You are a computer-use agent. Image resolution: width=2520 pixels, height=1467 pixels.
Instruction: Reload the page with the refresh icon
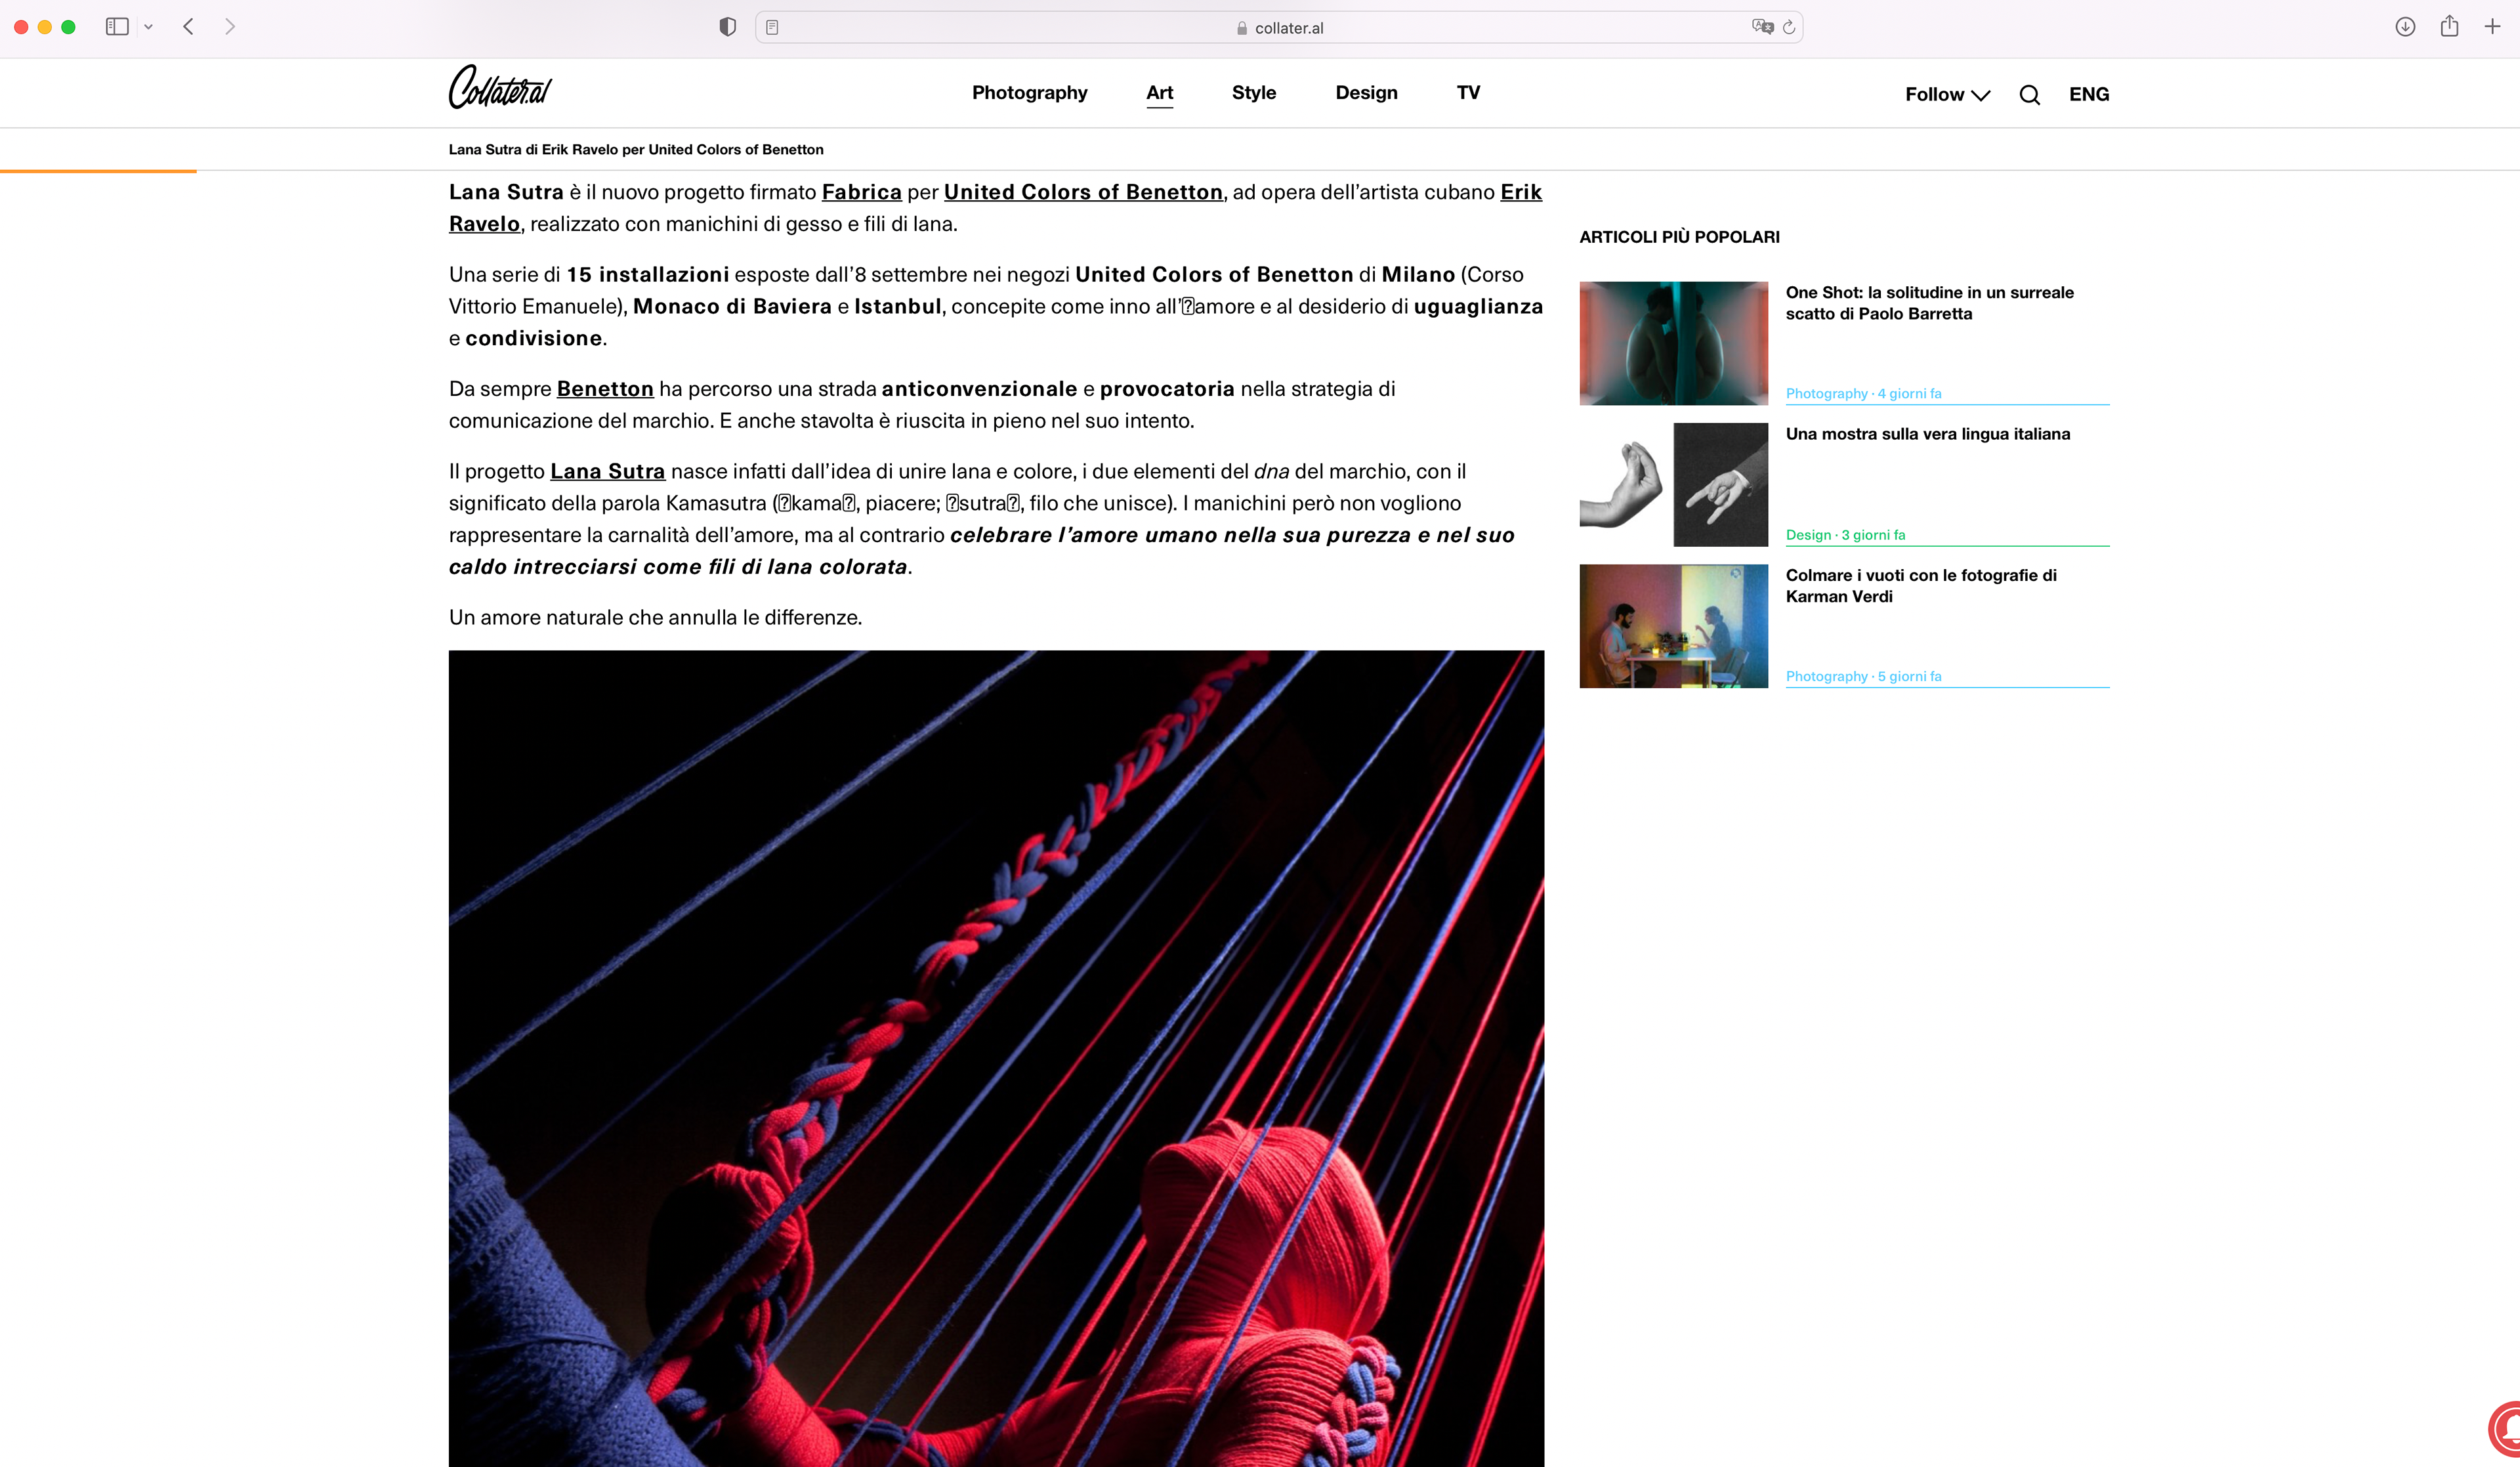(1789, 27)
